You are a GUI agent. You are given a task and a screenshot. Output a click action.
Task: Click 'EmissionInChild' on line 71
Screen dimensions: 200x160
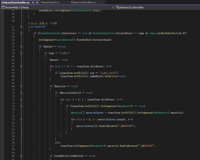71,93
